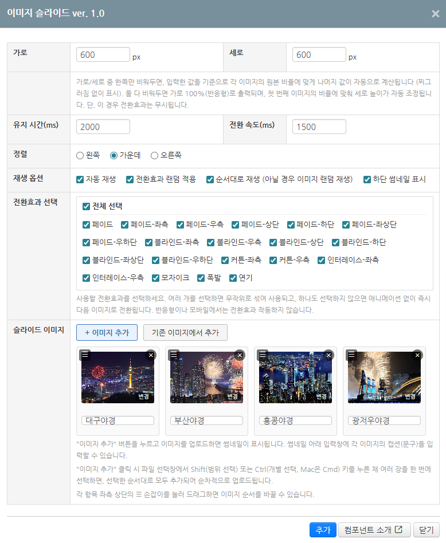Click 변경 on the 광저우야경 thumbnail

(410, 396)
